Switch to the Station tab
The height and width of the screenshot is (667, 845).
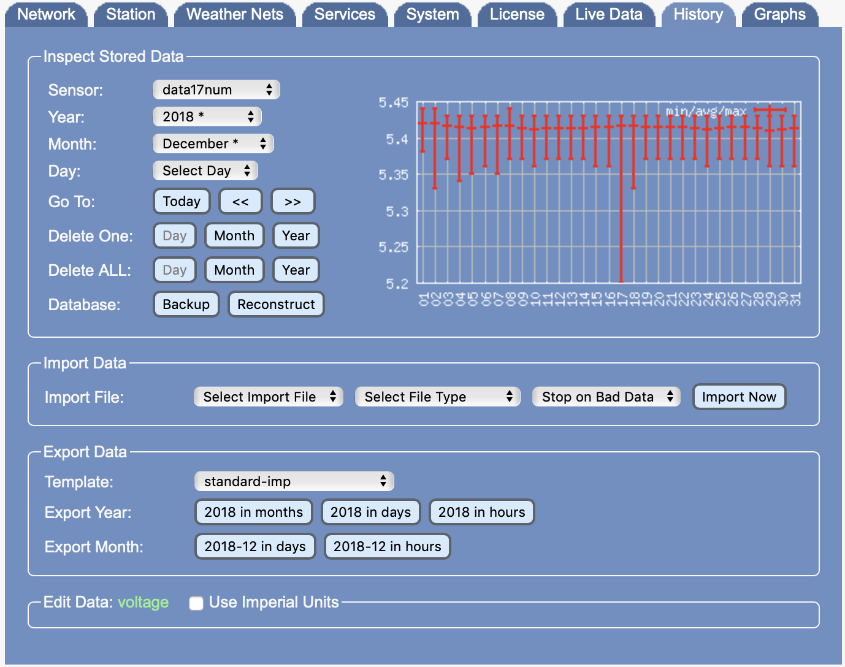pos(131,14)
